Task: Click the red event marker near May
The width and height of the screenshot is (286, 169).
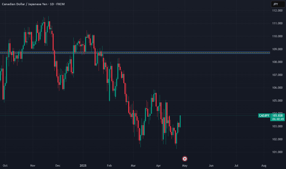Action: pos(185,159)
